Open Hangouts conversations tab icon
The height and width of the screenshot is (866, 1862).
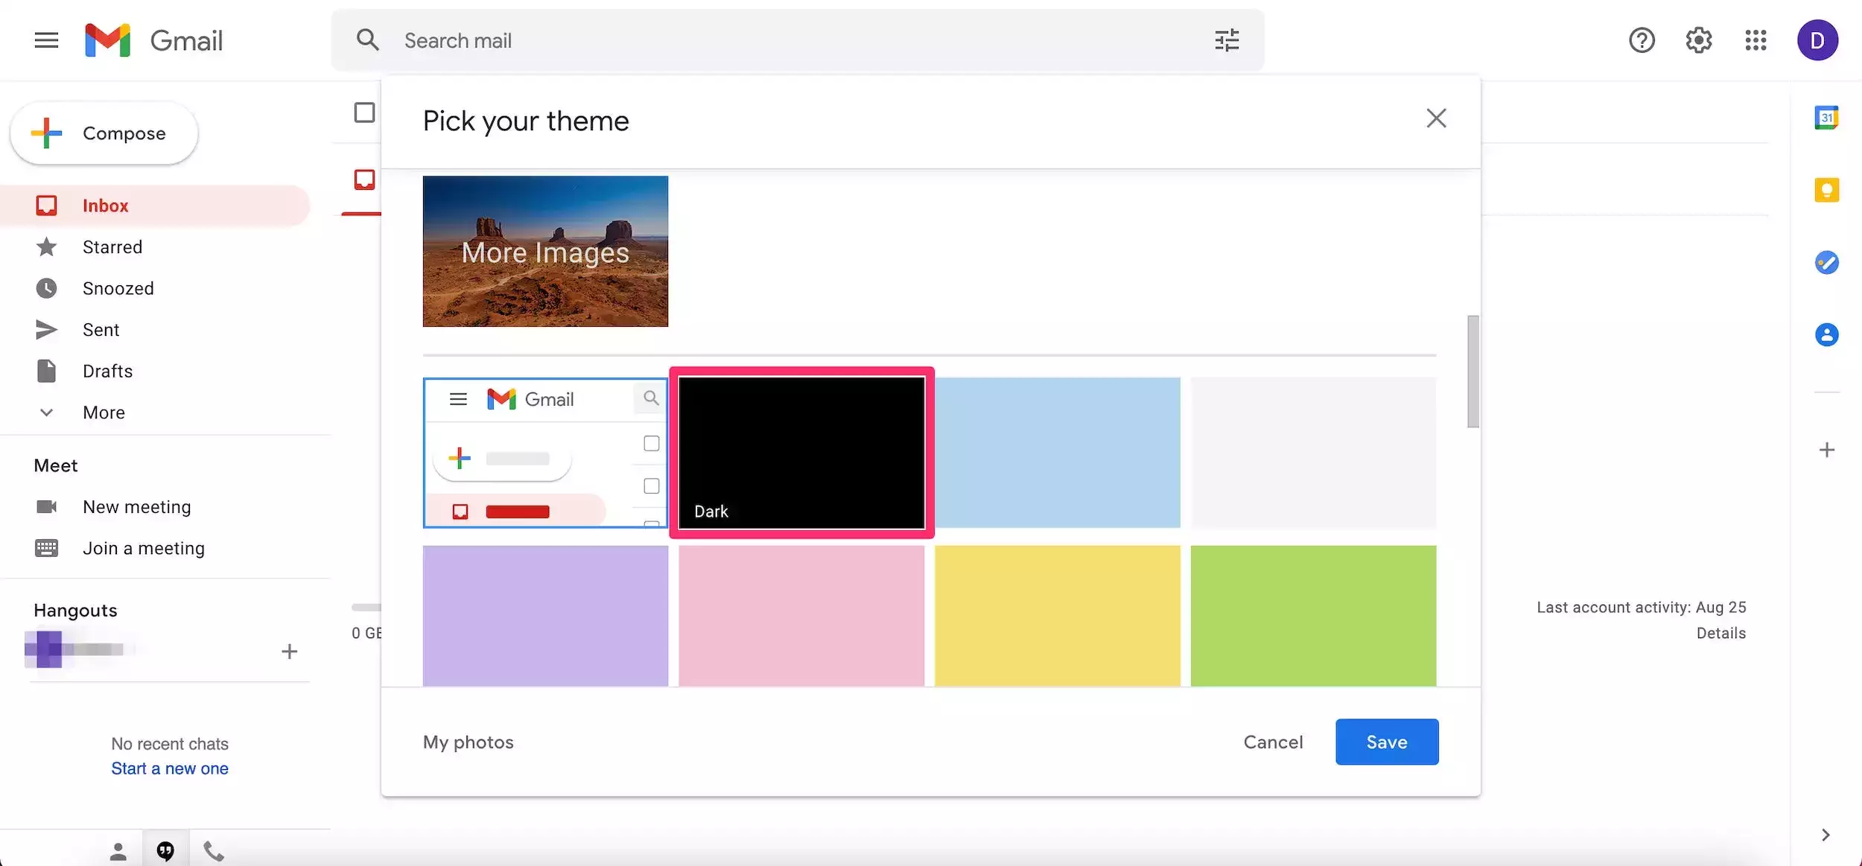point(165,850)
